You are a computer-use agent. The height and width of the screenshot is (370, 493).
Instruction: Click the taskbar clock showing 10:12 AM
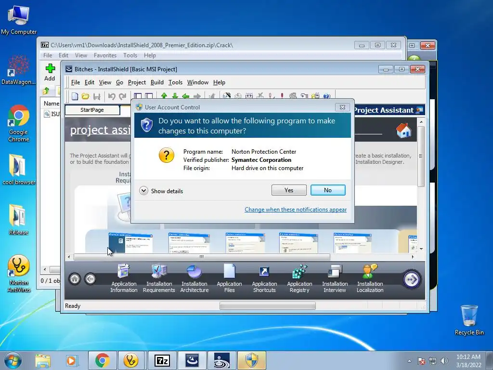pyautogui.click(x=468, y=361)
